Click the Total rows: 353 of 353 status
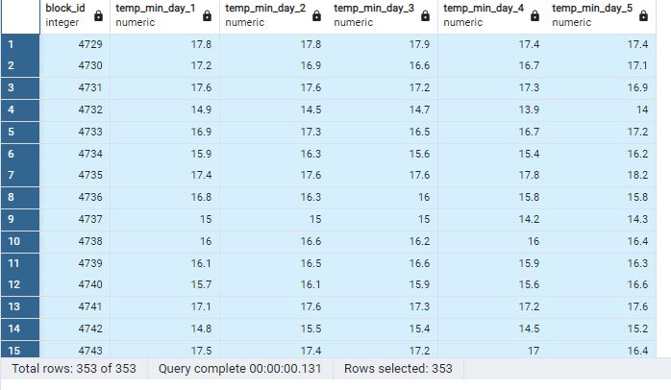 [74, 369]
